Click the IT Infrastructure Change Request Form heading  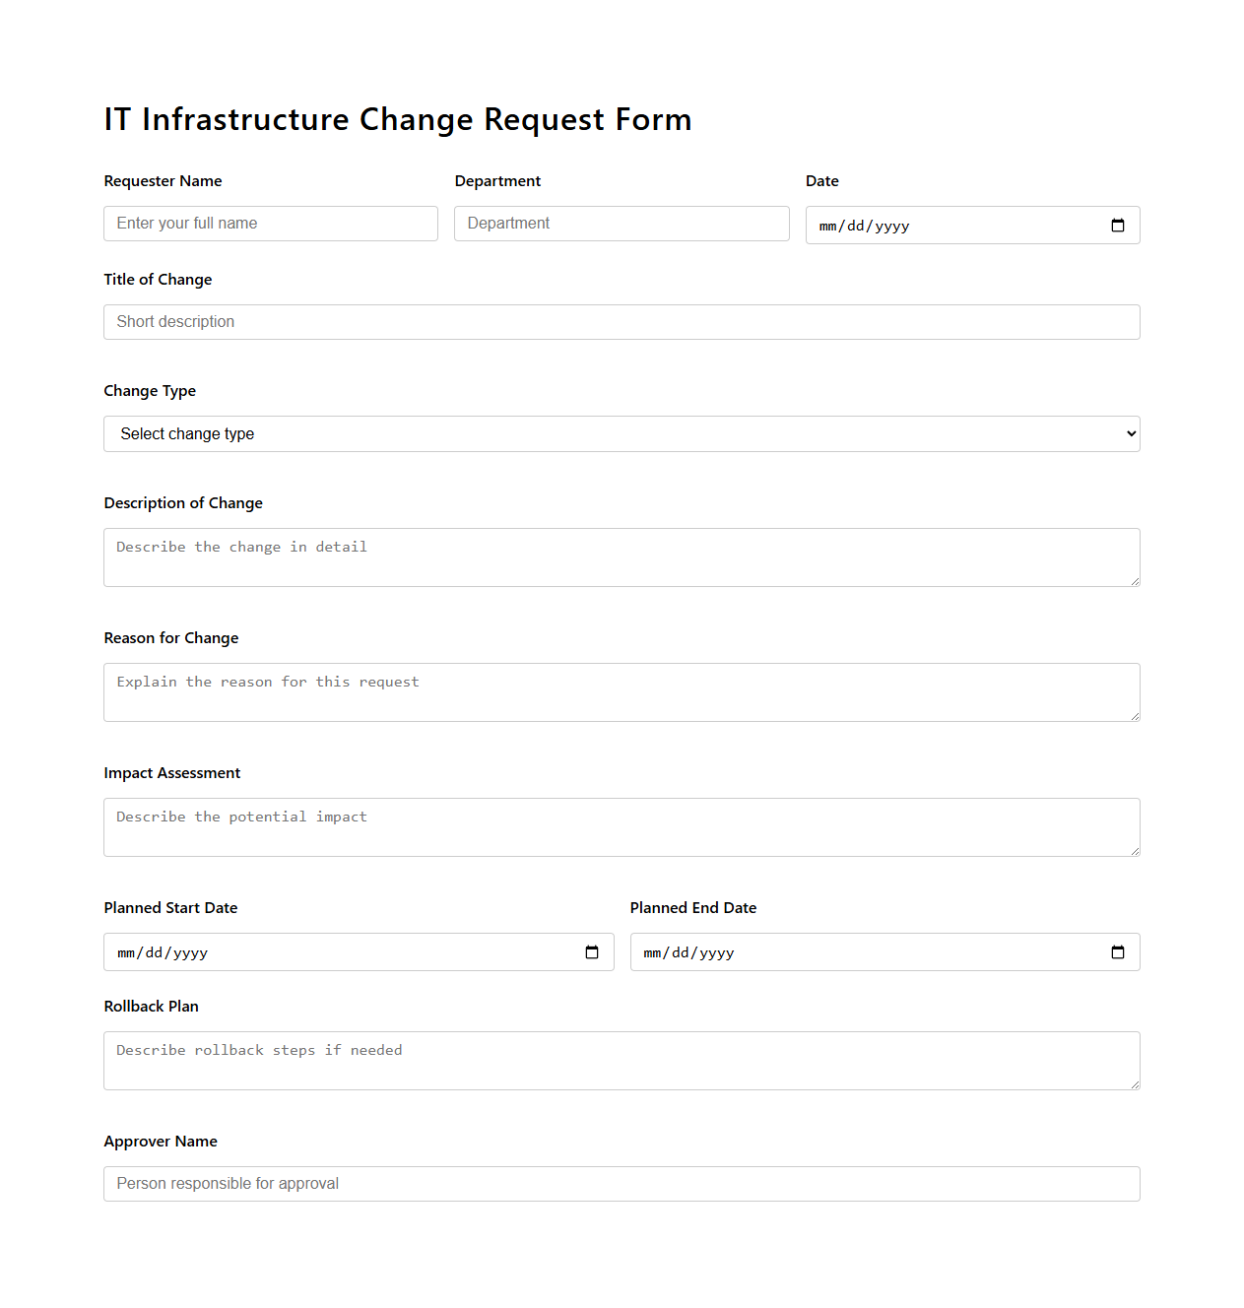[397, 119]
